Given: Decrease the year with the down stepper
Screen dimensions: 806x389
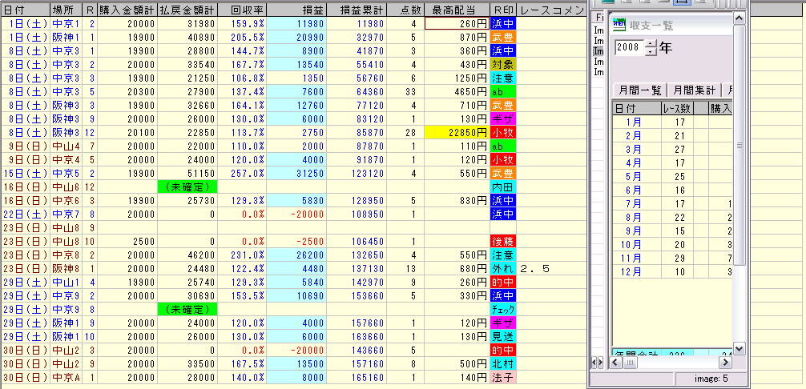Looking at the screenshot, I should (650, 53).
